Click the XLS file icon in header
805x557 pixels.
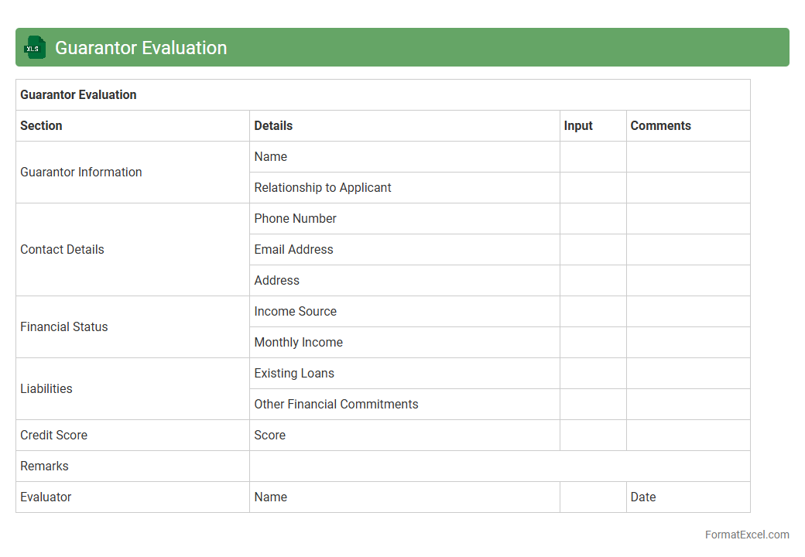pyautogui.click(x=35, y=47)
